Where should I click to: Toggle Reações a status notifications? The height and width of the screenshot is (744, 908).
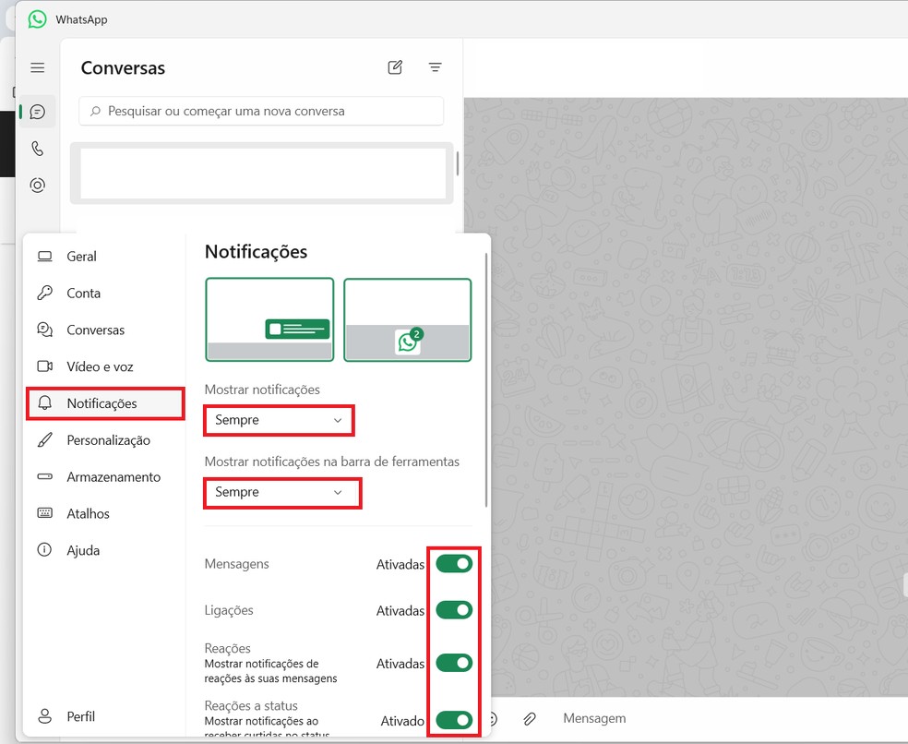[x=454, y=720]
